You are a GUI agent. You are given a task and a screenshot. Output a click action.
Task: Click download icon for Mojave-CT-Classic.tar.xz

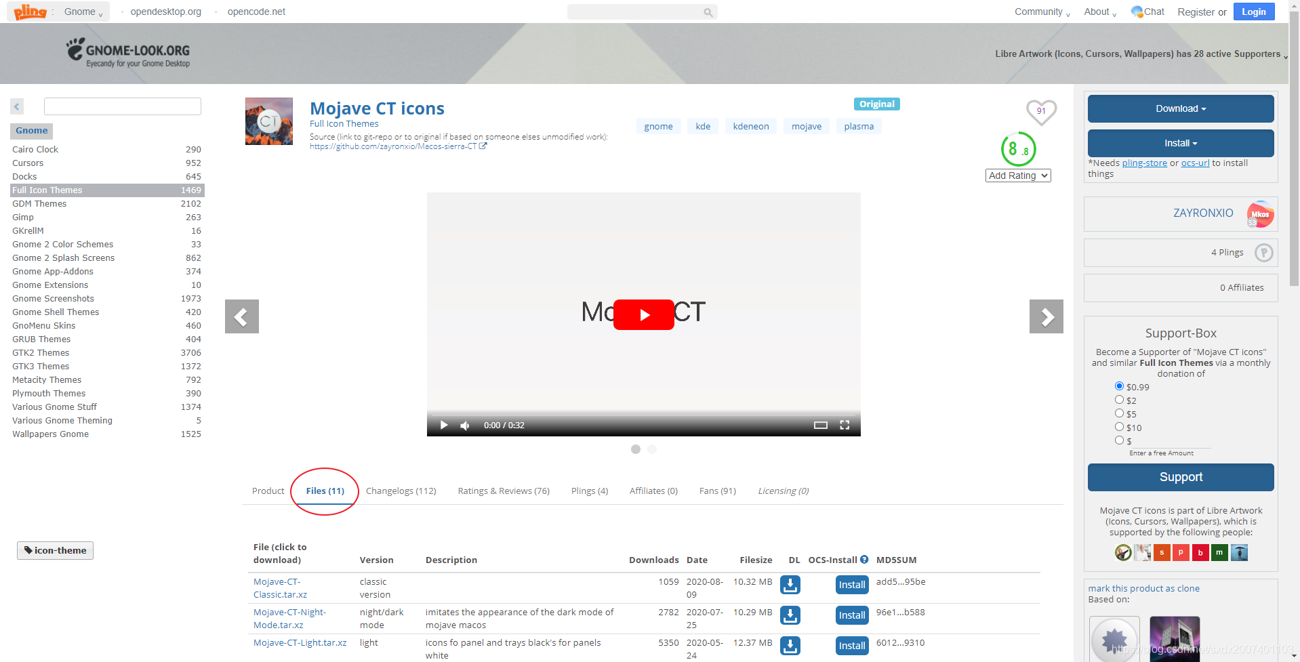790,585
